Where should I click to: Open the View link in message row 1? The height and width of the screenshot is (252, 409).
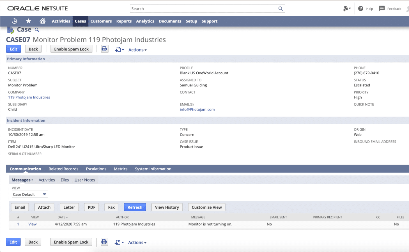click(33, 224)
